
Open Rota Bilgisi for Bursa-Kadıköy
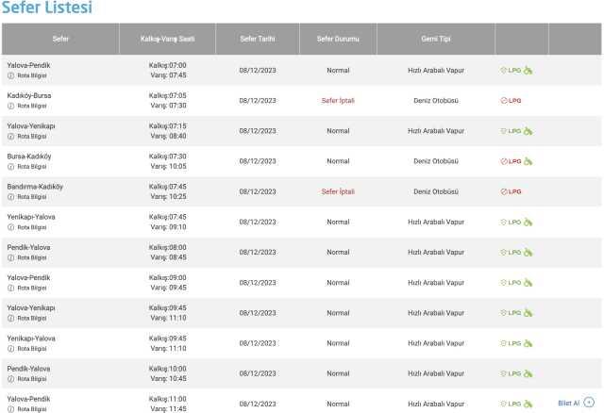pos(31,166)
